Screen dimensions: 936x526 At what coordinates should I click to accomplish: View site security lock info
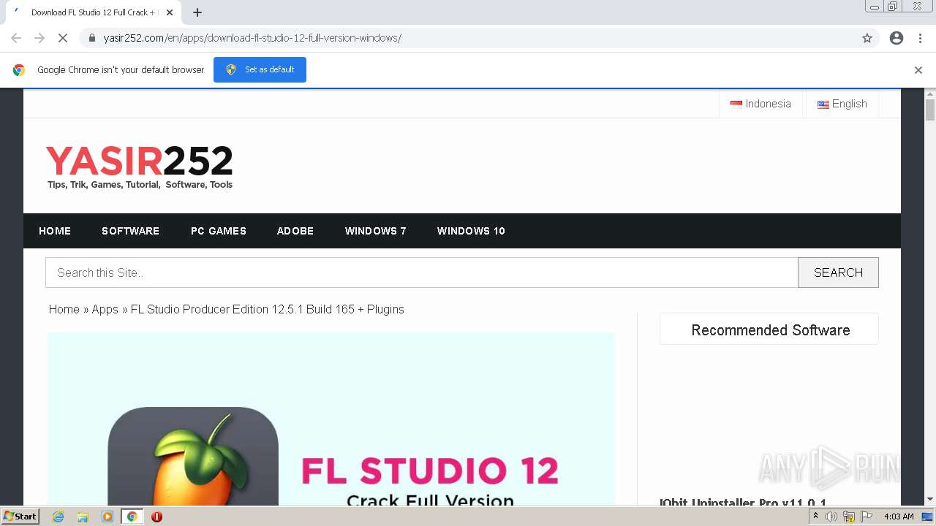[91, 38]
